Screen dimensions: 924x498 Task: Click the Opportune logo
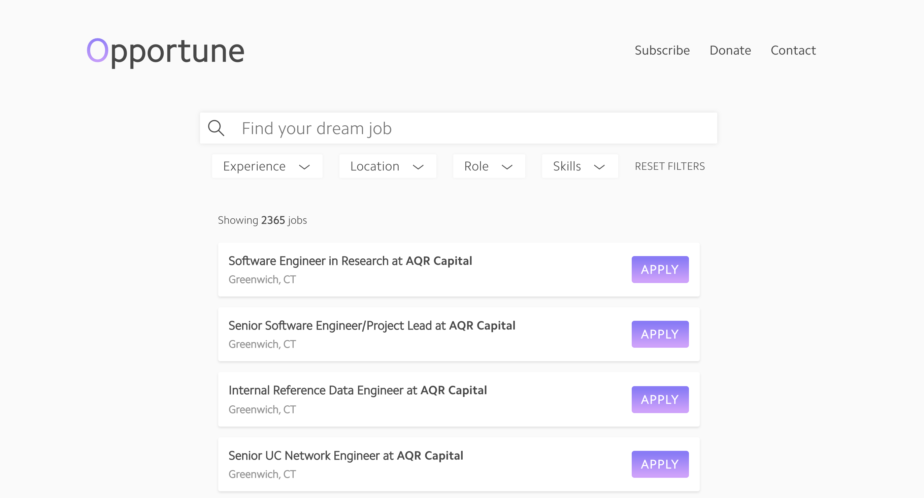coord(165,51)
